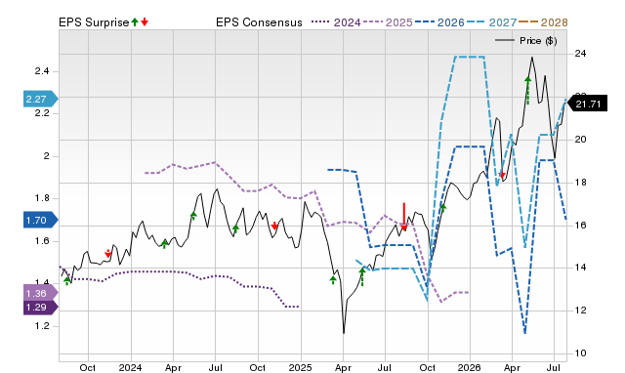Select the first green surprise arrow at the chart's left edge
Image resolution: width=625 pixels, height=373 pixels.
pyautogui.click(x=67, y=280)
